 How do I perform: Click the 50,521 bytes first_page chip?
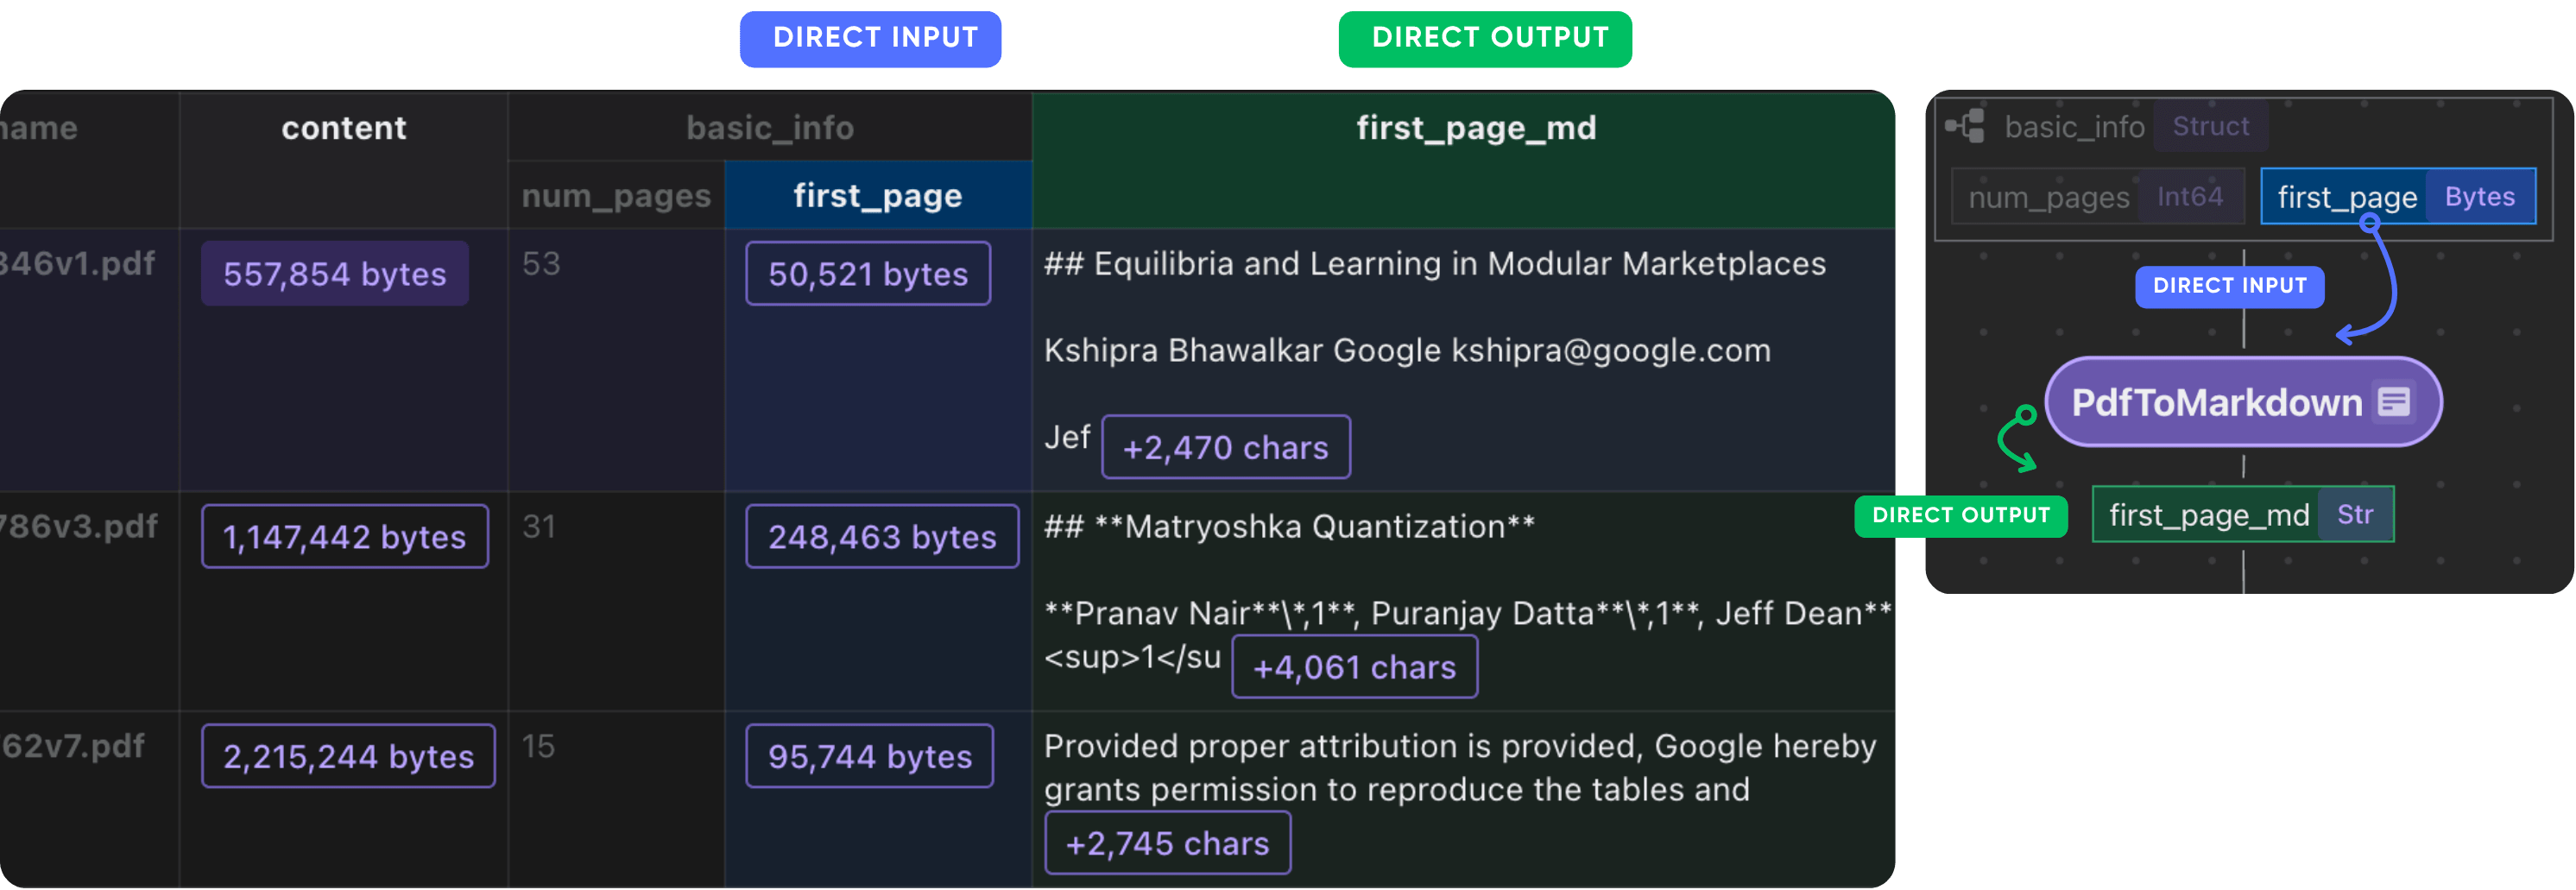[867, 273]
